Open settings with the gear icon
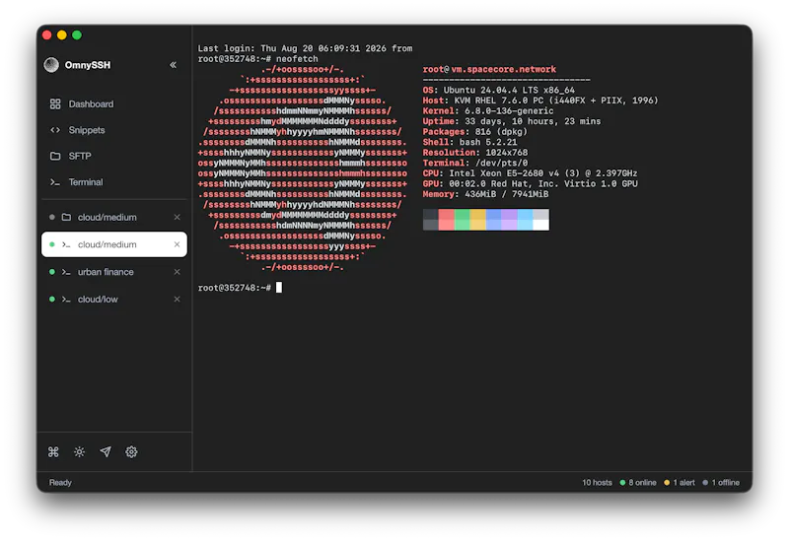Viewport: 789px width, 541px height. point(131,452)
